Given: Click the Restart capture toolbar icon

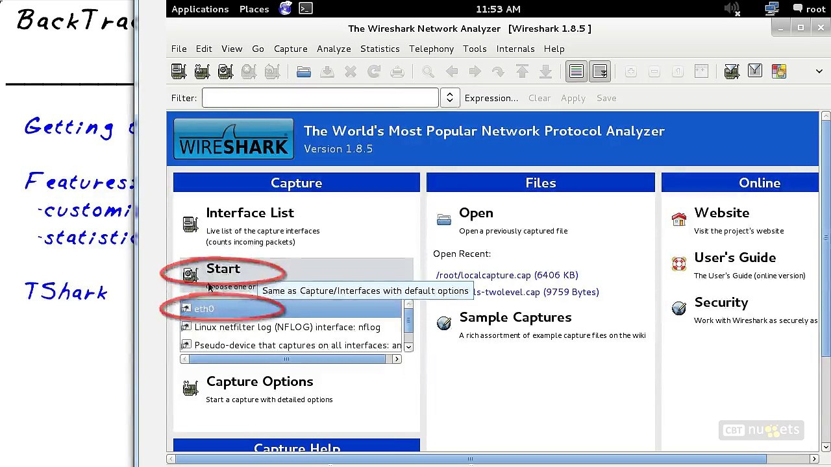Looking at the screenshot, I should click(x=272, y=71).
